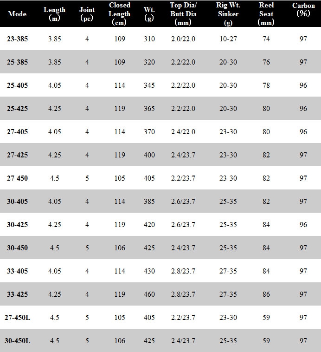Click the Mode column header
Viewport: 321px width, 352px height.
tap(17, 14)
